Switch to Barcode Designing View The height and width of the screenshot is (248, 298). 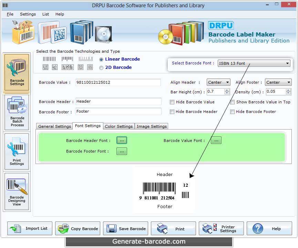coord(17,192)
